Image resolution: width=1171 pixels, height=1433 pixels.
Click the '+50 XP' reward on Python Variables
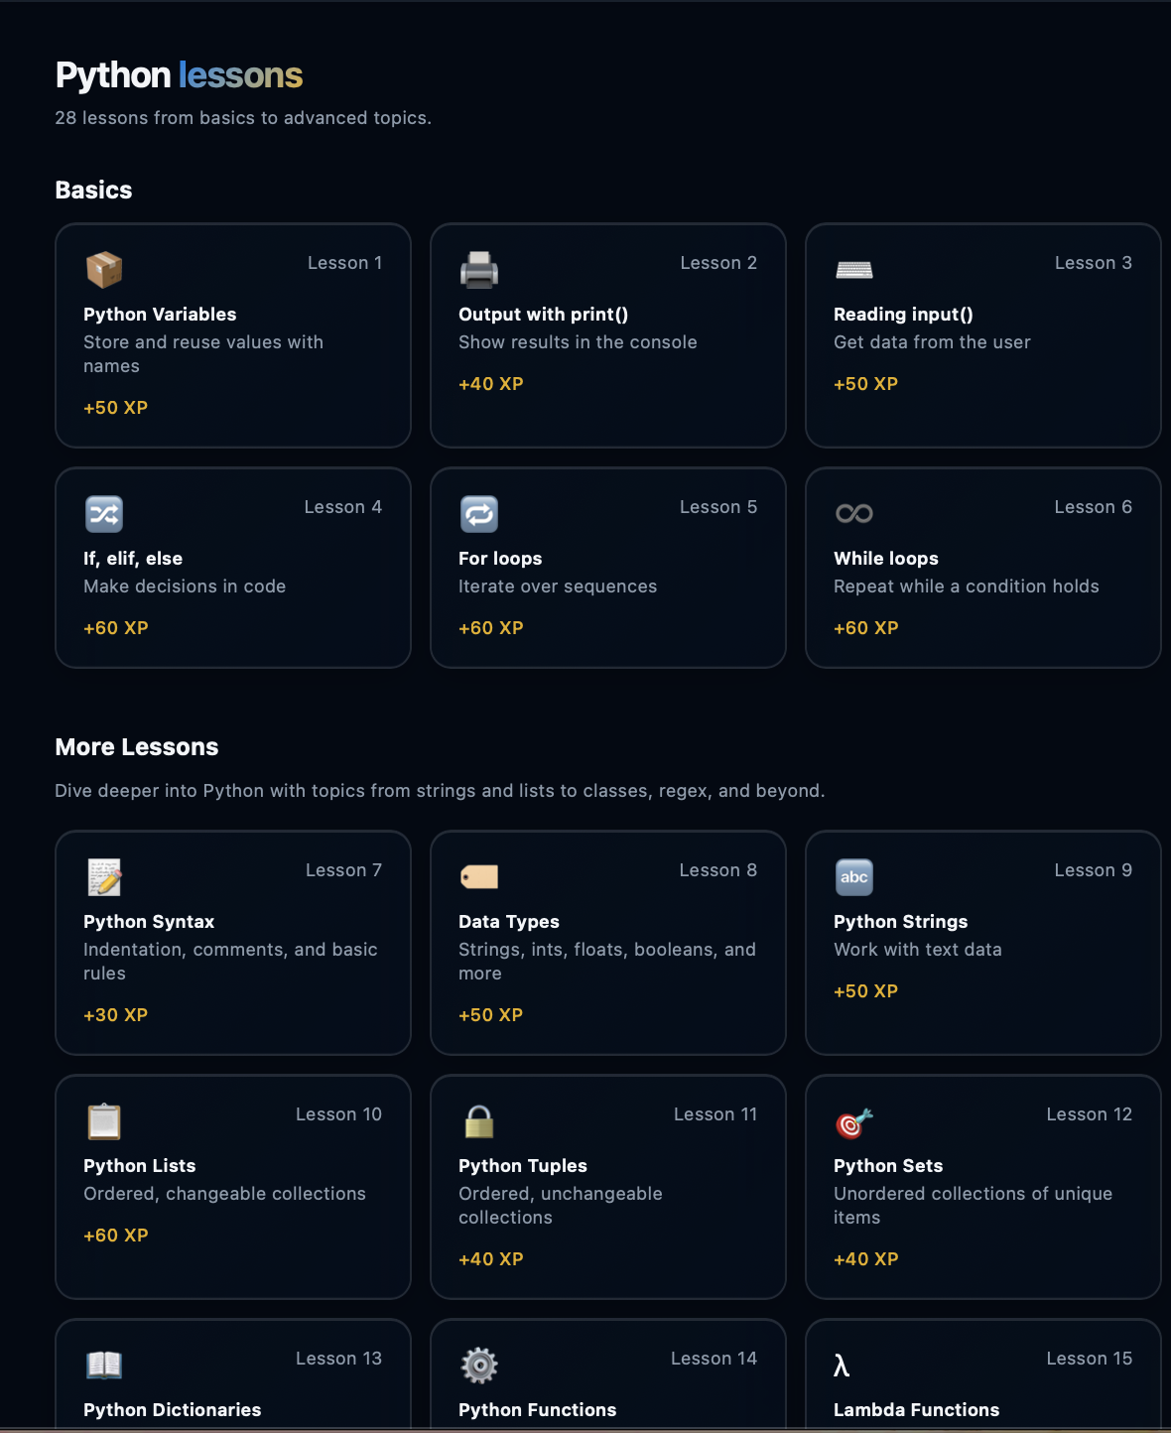[116, 408]
